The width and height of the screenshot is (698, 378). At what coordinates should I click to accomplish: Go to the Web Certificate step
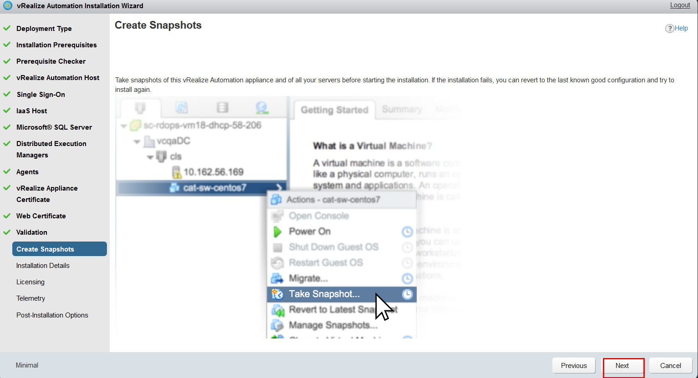coord(41,216)
